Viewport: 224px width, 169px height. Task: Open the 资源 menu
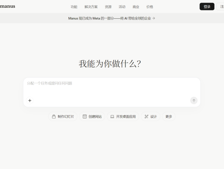108,7
